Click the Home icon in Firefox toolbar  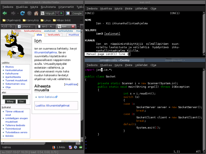[36, 13]
